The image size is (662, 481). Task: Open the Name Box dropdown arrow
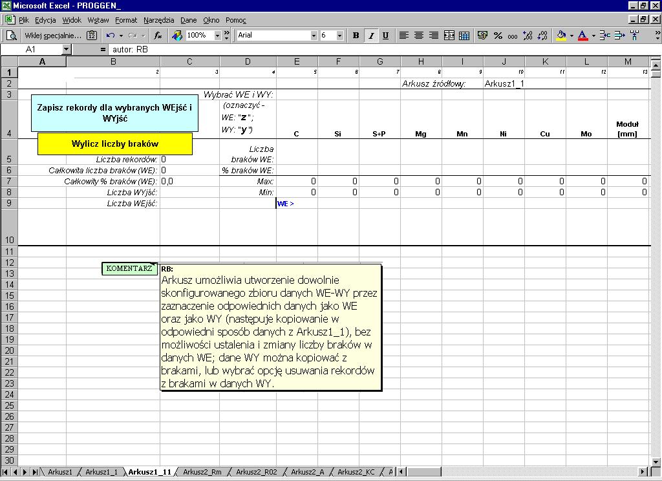coord(67,49)
